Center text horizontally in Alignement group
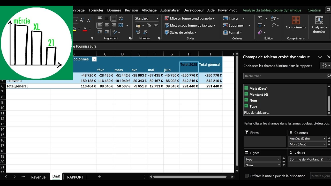331x186 pixels. point(107,25)
